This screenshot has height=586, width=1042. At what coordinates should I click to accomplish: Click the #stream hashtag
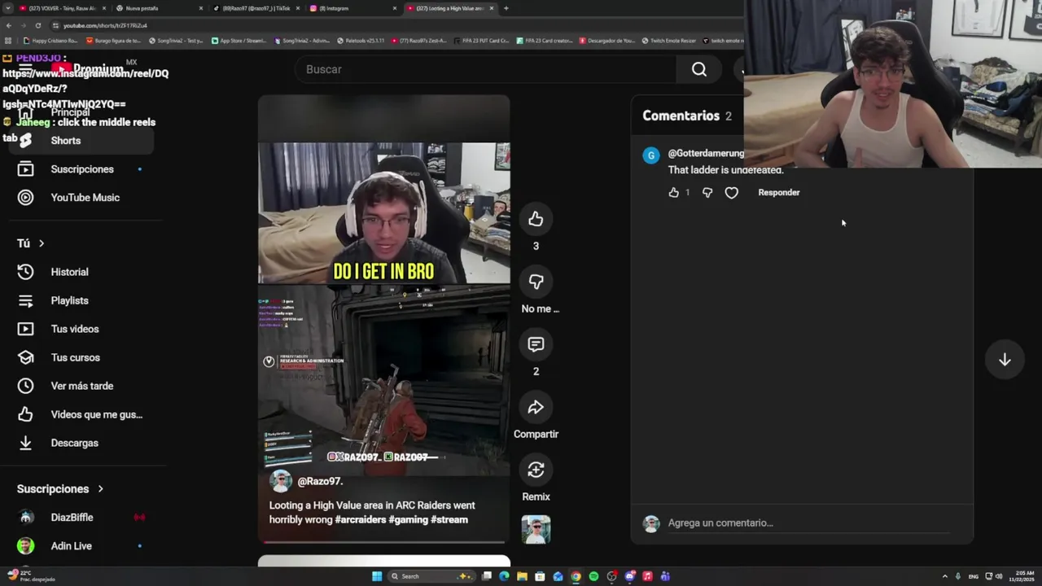[449, 519]
